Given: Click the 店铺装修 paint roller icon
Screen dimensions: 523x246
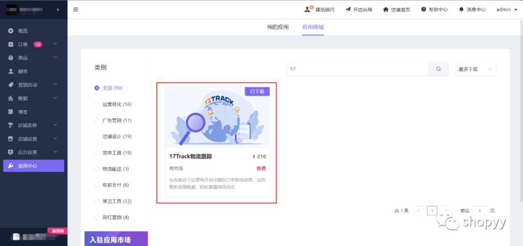Looking at the screenshot, I should (11, 125).
